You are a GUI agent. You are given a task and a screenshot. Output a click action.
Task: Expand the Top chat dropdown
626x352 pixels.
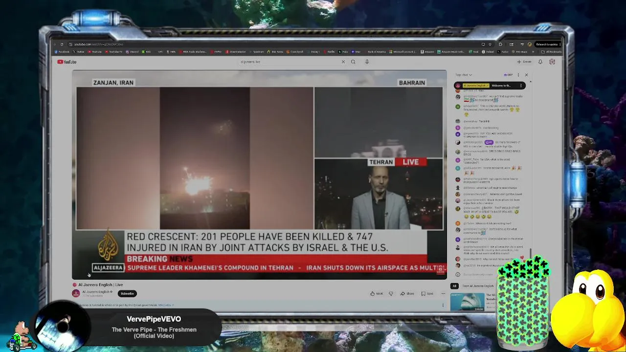(464, 75)
